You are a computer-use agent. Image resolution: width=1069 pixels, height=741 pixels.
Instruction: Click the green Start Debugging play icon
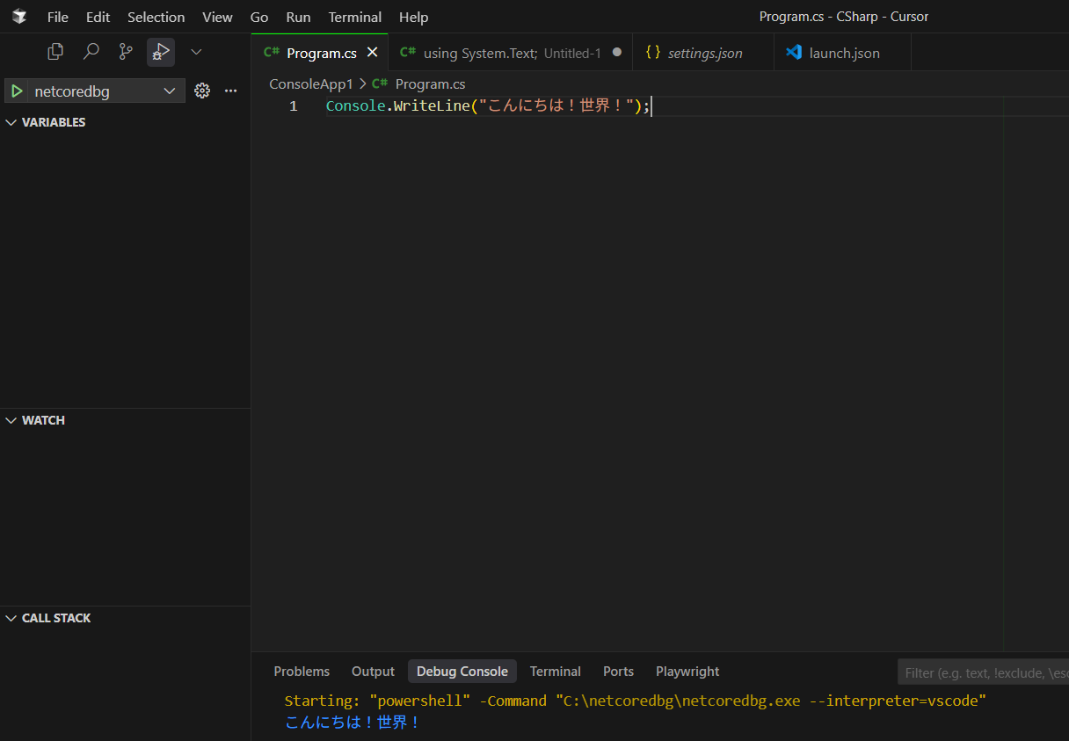click(17, 91)
